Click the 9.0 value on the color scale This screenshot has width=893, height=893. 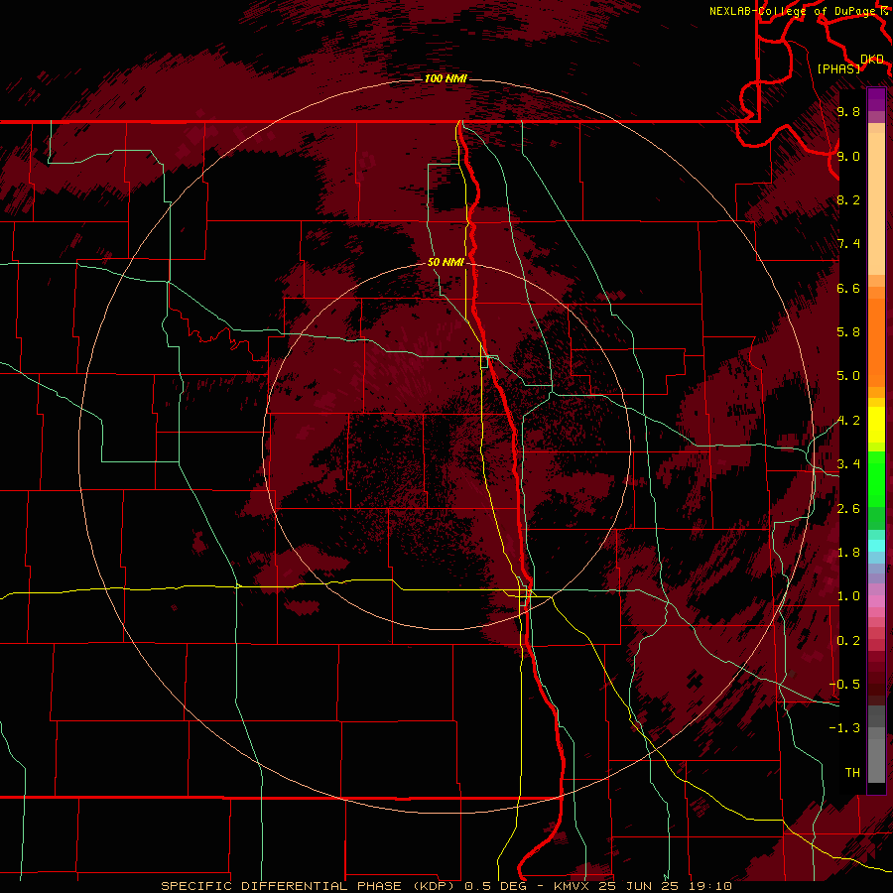pyautogui.click(x=848, y=156)
